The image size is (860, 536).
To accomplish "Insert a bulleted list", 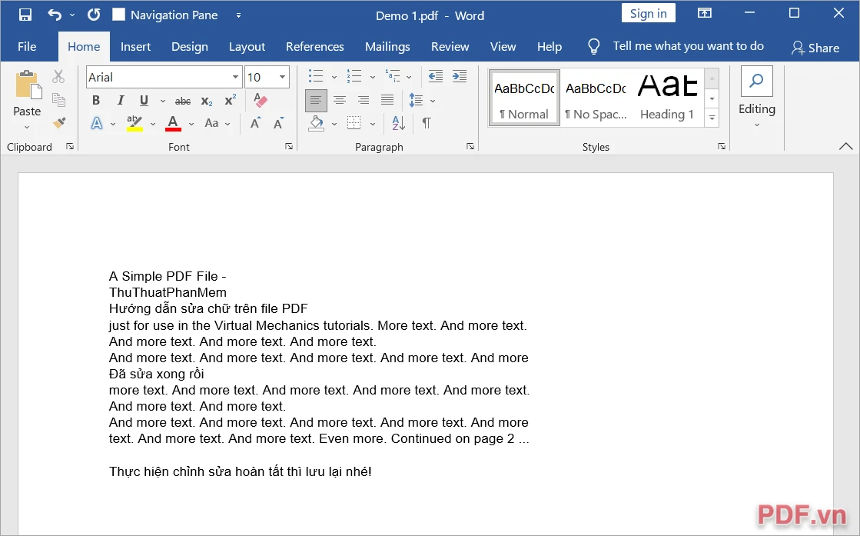I will pyautogui.click(x=316, y=76).
